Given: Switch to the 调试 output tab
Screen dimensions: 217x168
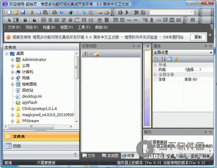Looking at the screenshot, I should 182,156.
